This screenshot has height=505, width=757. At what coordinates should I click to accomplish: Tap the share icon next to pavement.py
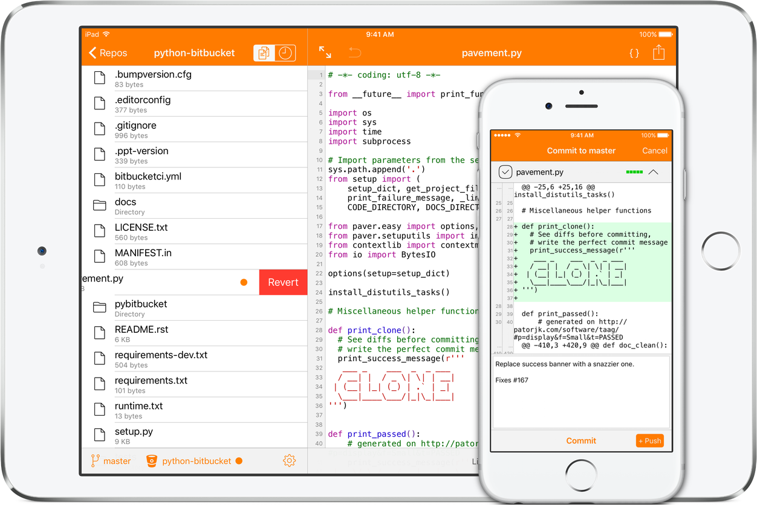click(x=658, y=53)
